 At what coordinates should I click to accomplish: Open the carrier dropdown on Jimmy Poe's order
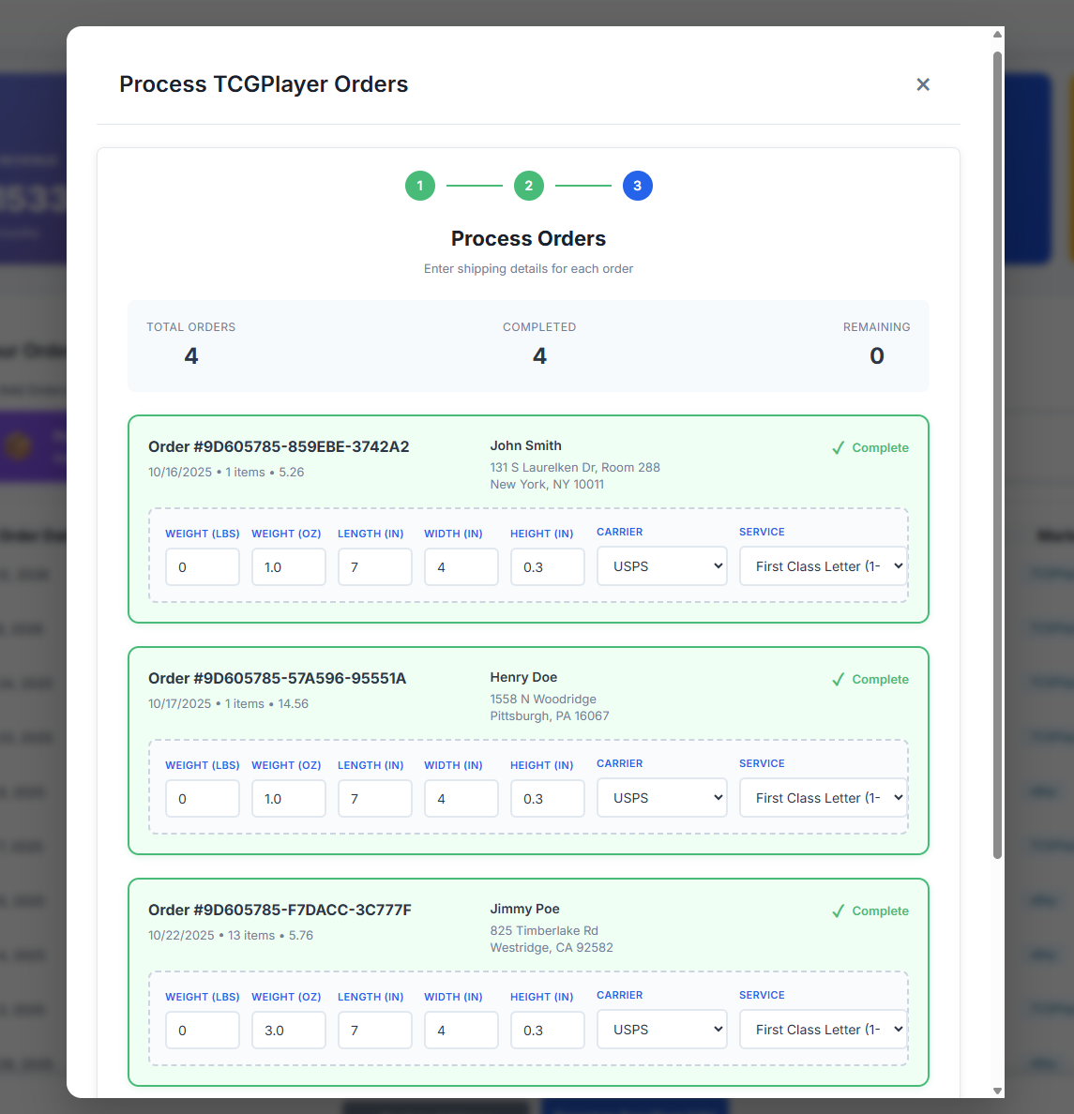(x=661, y=1029)
